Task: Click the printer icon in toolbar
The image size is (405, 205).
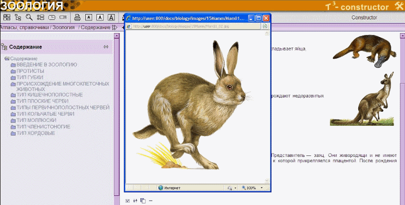Action: click(x=77, y=17)
